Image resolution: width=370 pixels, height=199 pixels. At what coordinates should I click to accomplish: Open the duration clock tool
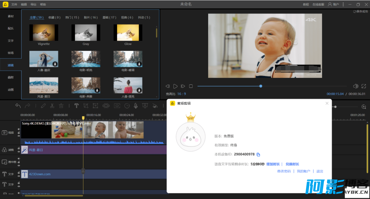[x=127, y=106]
